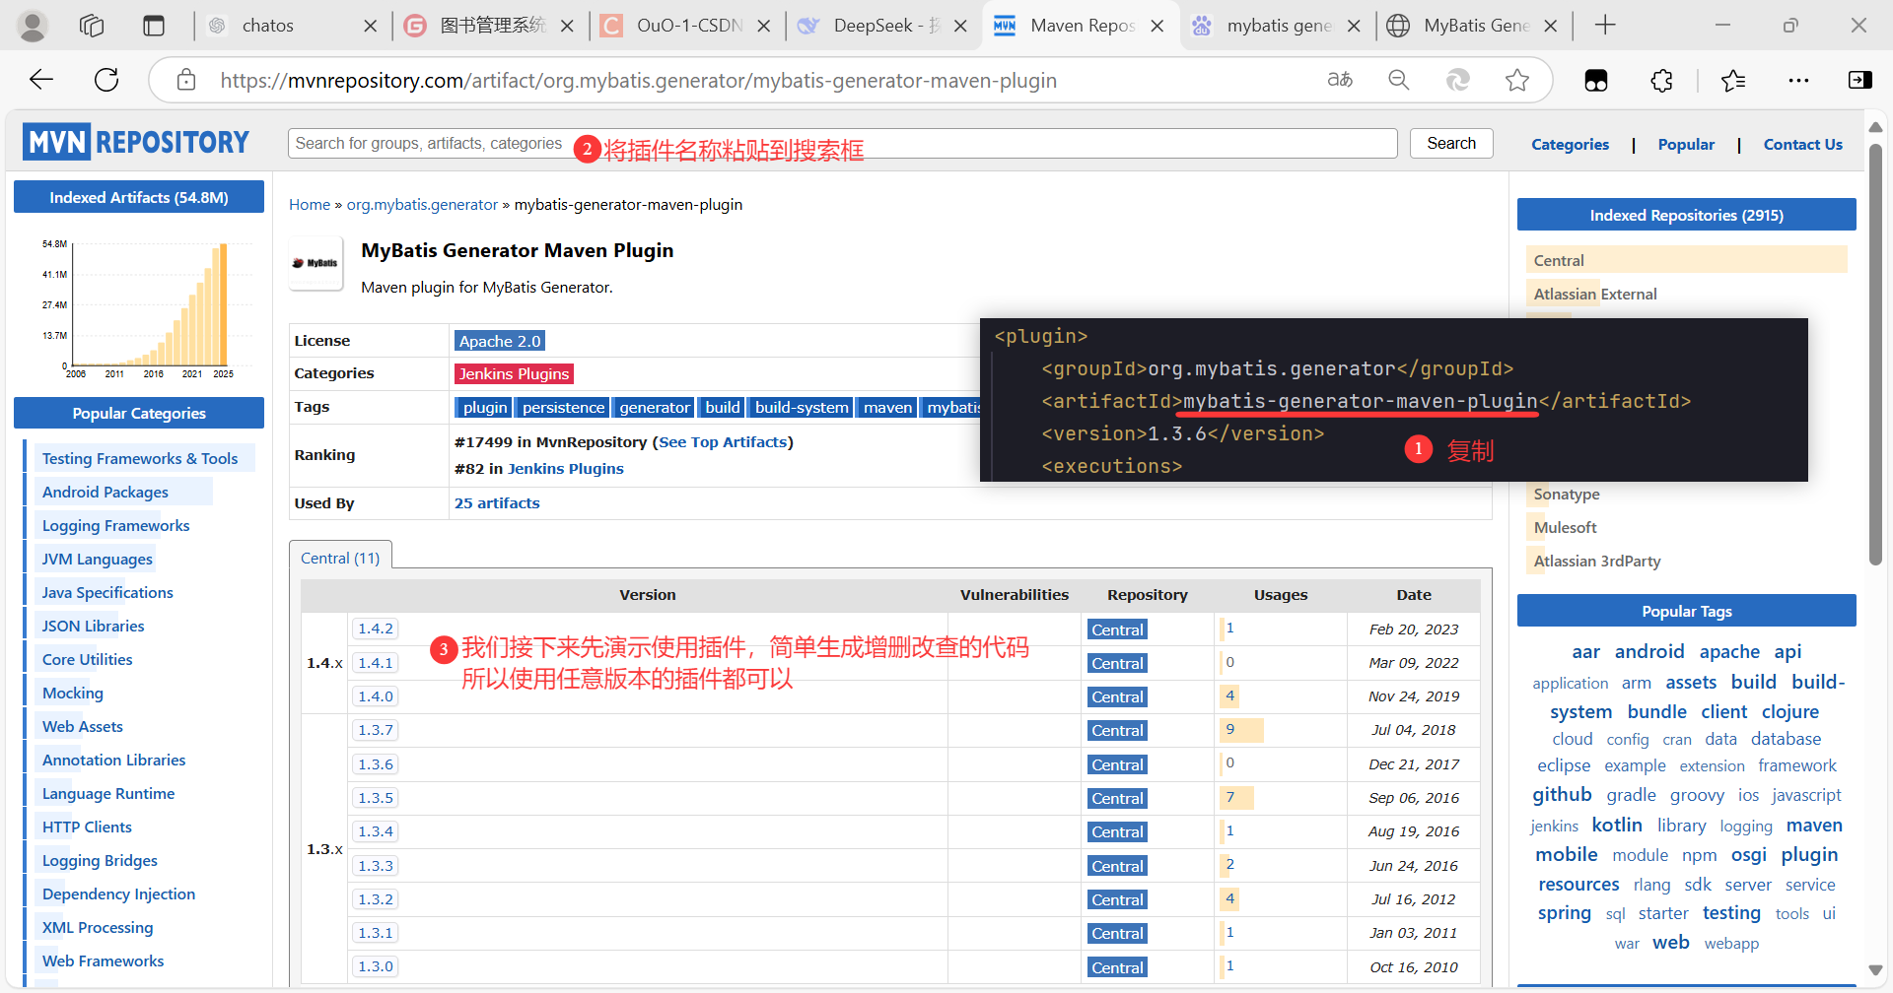The image size is (1893, 993).
Task: Open the Contact Us link
Action: pyautogui.click(x=1802, y=144)
